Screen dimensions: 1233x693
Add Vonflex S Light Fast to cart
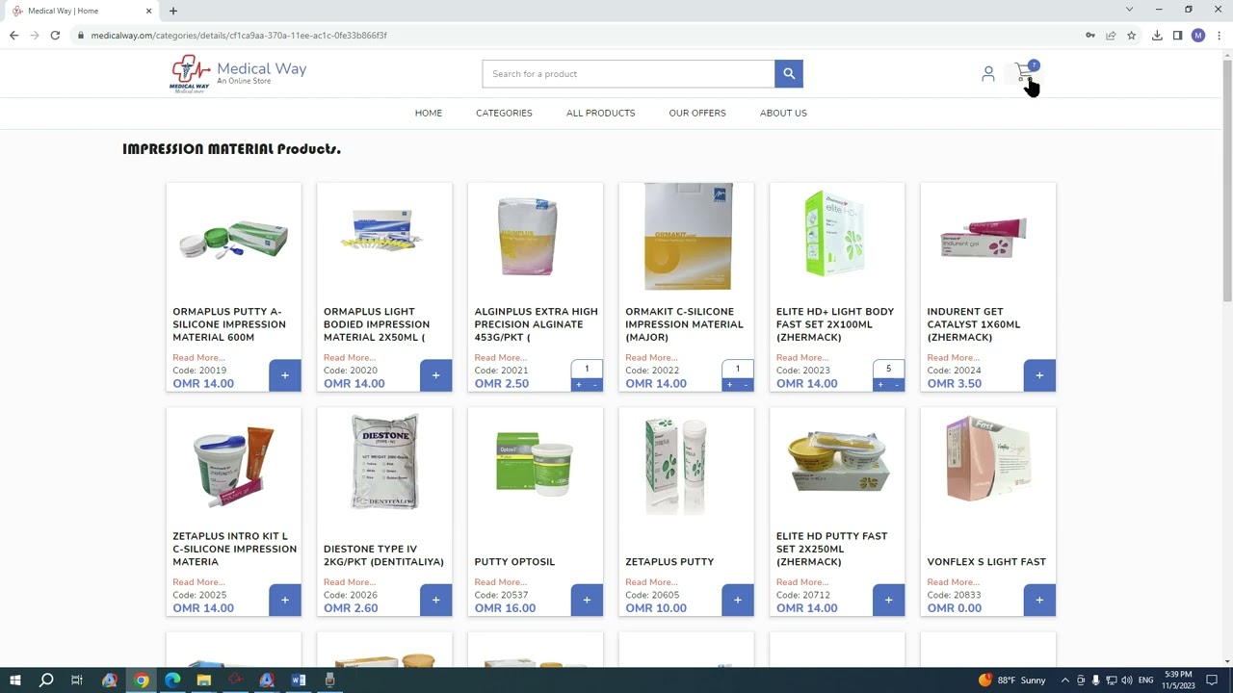1039,600
